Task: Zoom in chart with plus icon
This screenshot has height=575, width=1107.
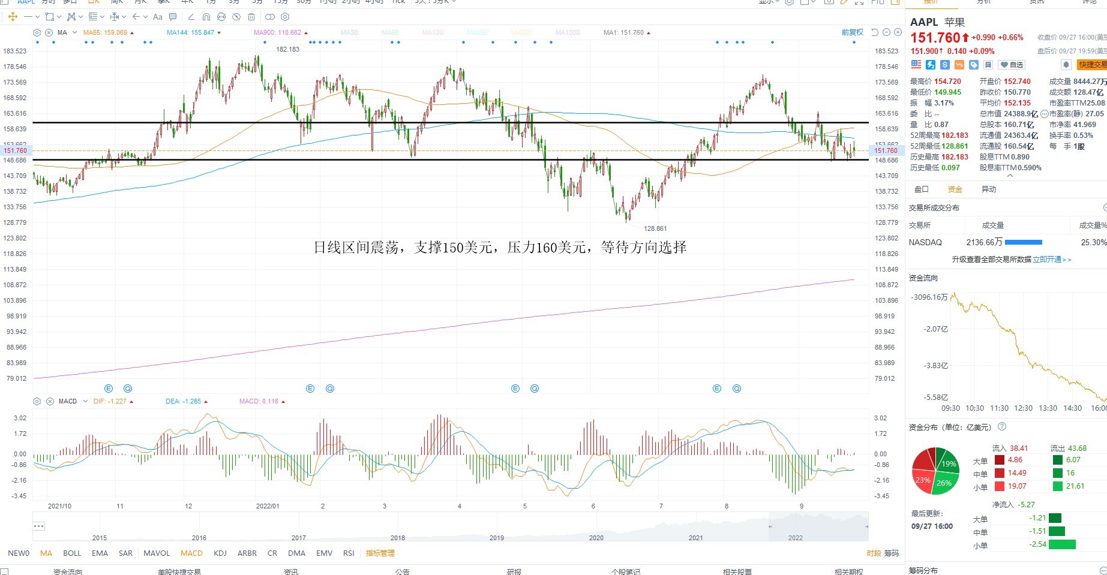Action: (x=898, y=32)
